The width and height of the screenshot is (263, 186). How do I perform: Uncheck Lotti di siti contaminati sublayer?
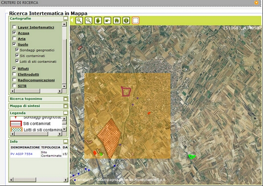coord(17,61)
